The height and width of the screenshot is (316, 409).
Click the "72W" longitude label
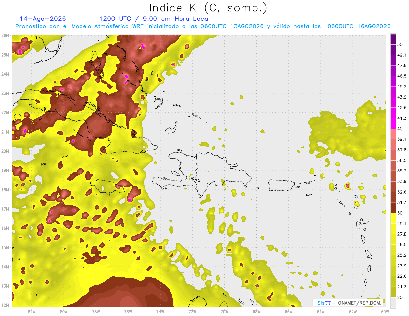click(192, 311)
